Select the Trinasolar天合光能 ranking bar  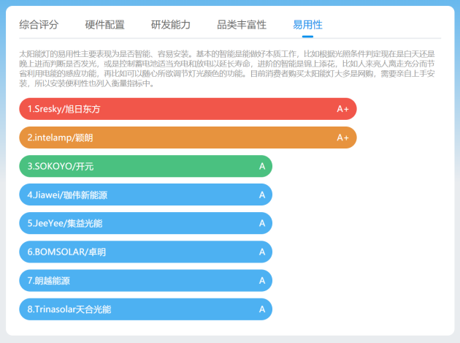(x=146, y=309)
